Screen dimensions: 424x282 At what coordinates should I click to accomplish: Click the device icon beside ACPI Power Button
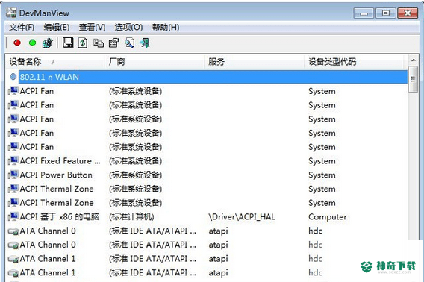click(13, 175)
